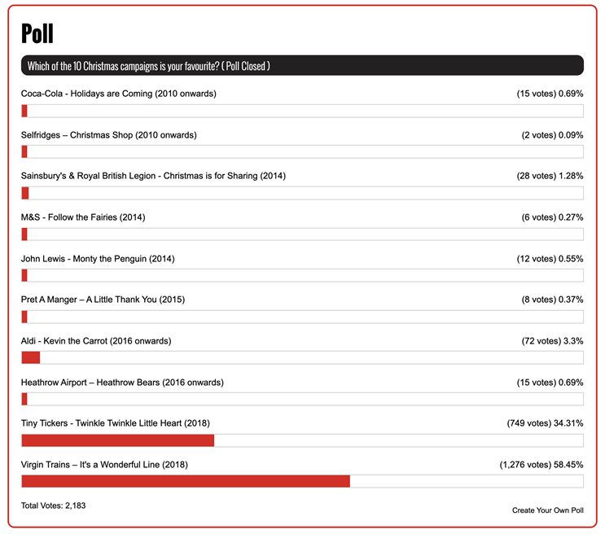The height and width of the screenshot is (534, 605).
Task: Click '(1,276 votes) 58.45%' result text
Action: point(541,465)
